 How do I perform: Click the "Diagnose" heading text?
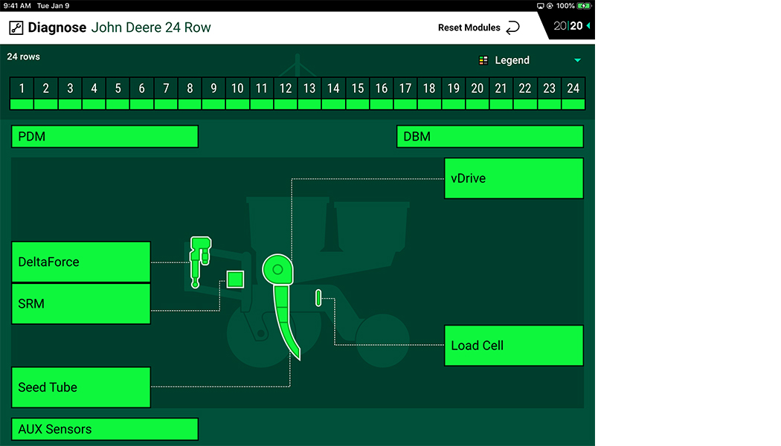(57, 28)
